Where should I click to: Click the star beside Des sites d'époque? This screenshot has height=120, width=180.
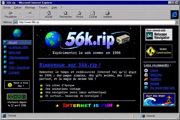pyautogui.click(x=41, y=85)
